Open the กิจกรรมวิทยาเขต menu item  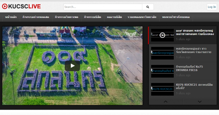coord(67,17)
